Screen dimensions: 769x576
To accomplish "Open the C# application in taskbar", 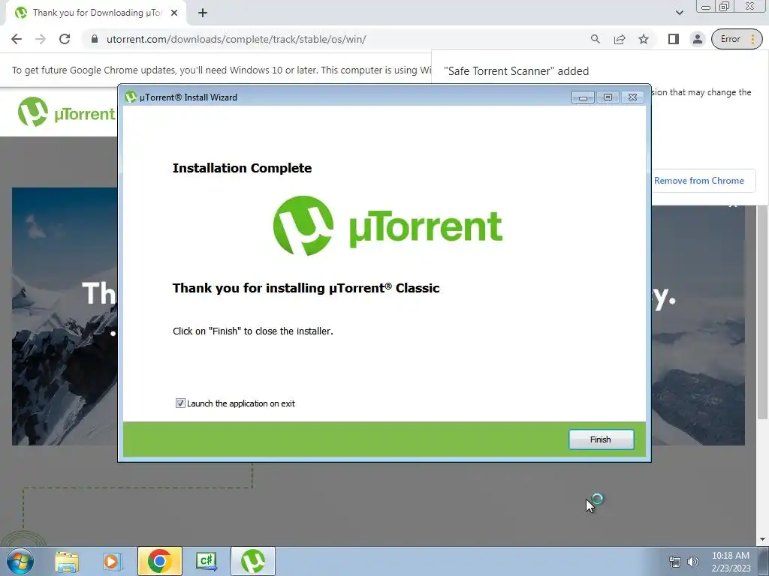I will (x=206, y=561).
